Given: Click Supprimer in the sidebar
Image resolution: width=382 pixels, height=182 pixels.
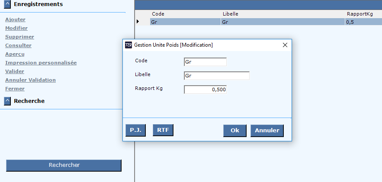Looking at the screenshot, I should [x=19, y=37].
